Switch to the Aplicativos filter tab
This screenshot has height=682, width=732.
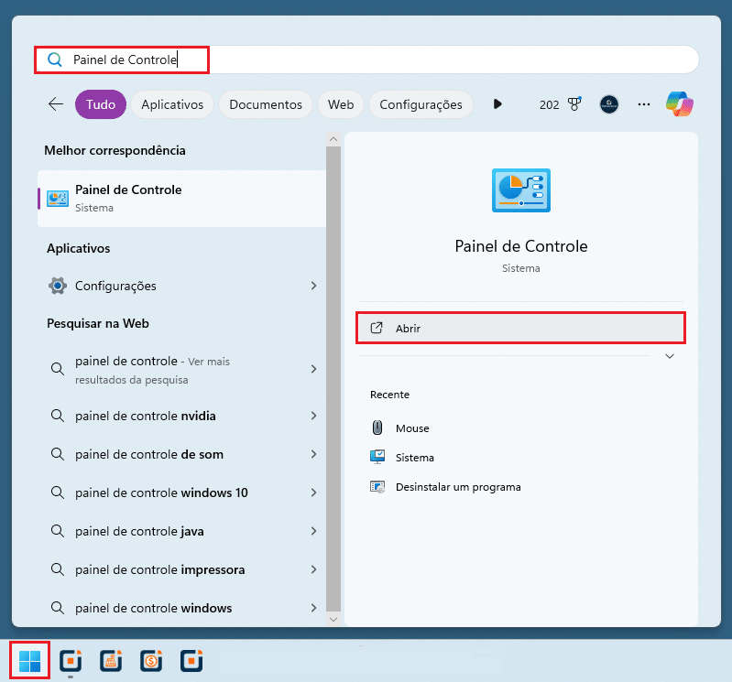pyautogui.click(x=172, y=104)
